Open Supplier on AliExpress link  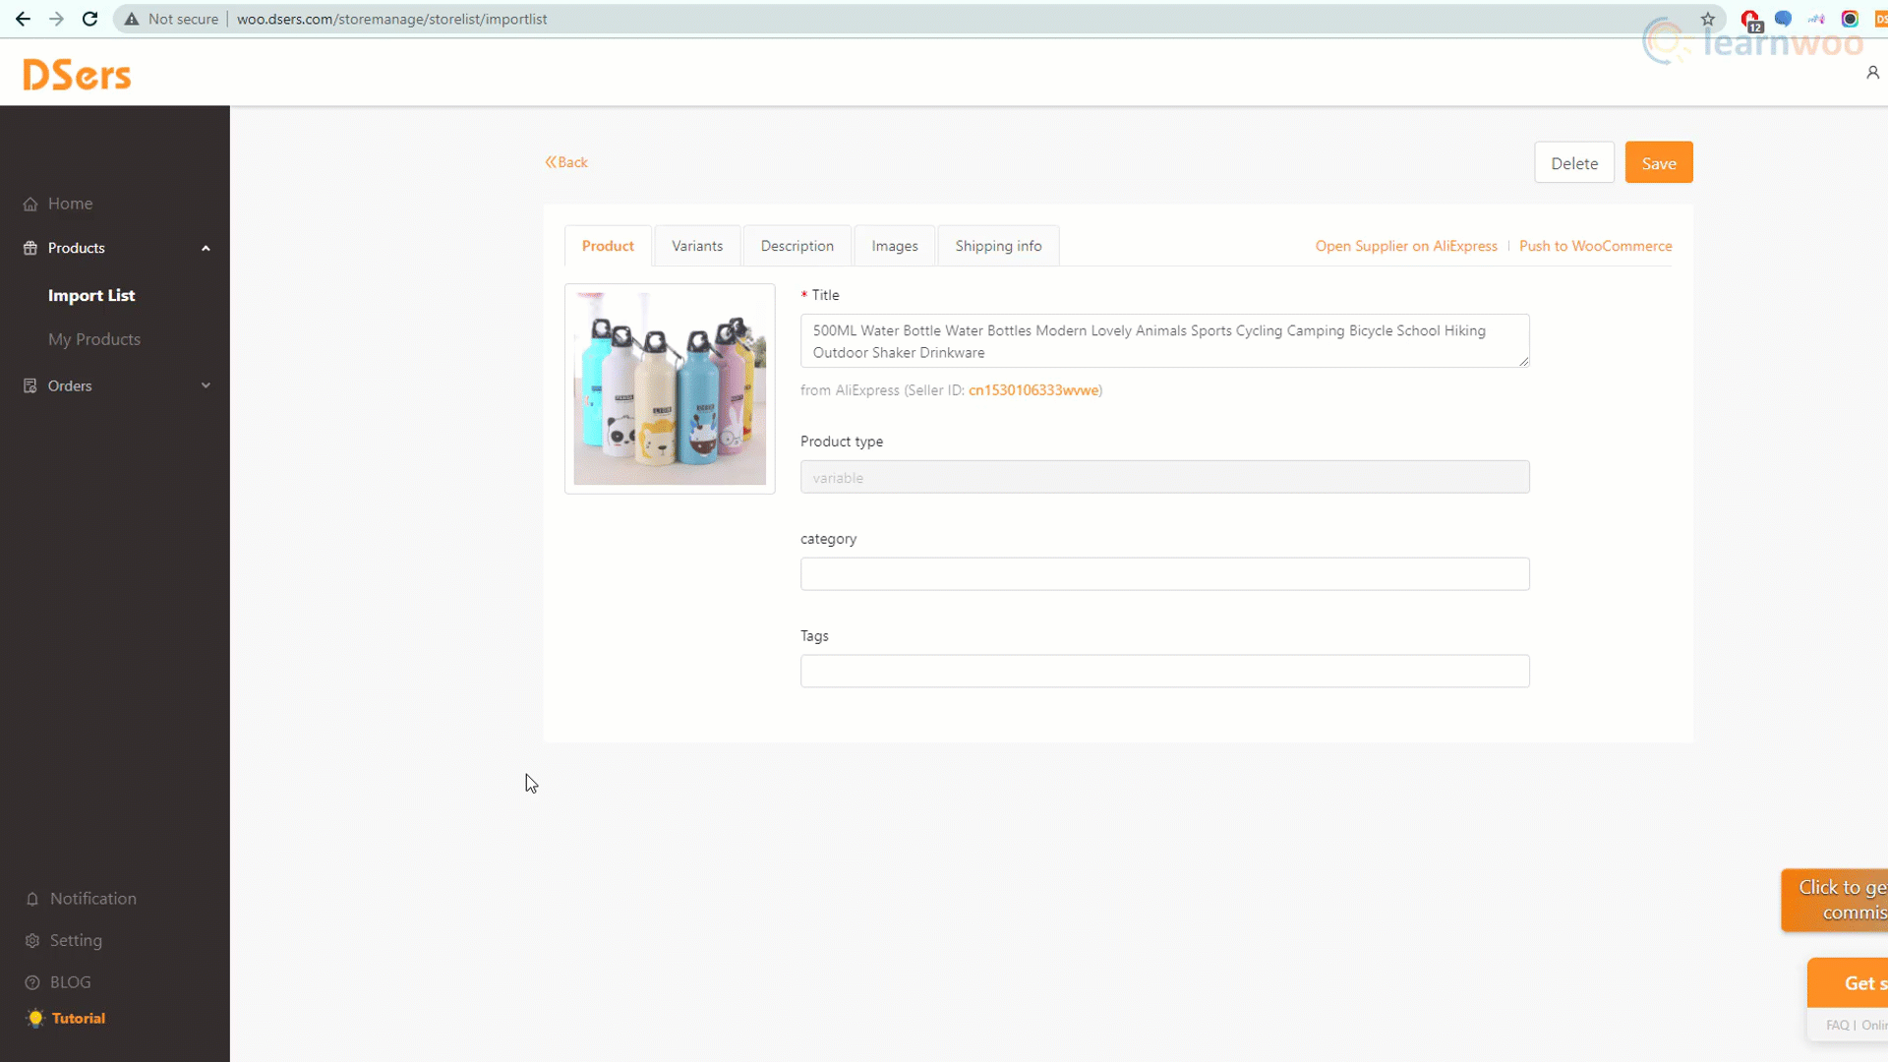pos(1405,246)
